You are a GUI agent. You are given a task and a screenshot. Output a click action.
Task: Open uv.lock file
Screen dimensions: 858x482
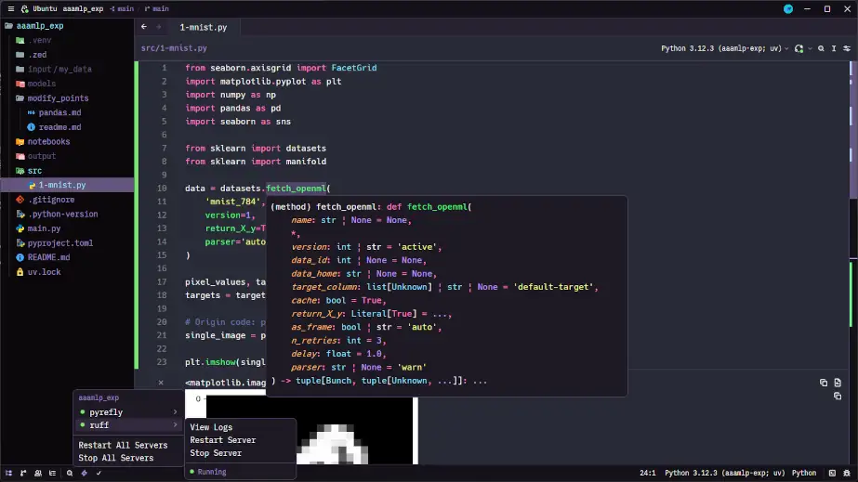tap(67, 272)
